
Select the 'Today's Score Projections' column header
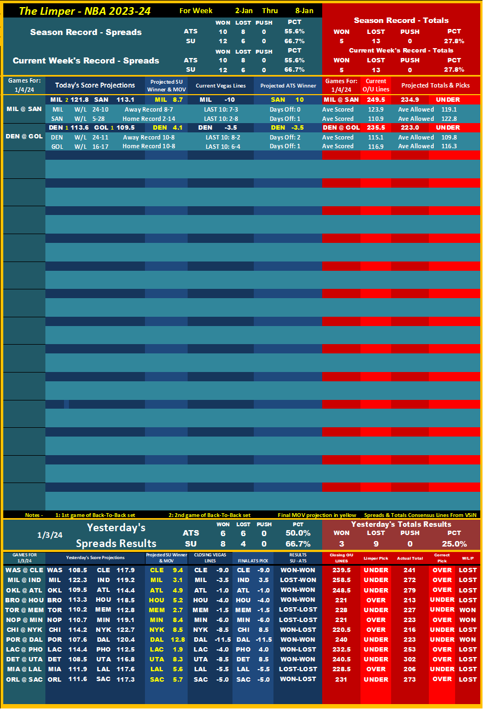pyautogui.click(x=95, y=85)
